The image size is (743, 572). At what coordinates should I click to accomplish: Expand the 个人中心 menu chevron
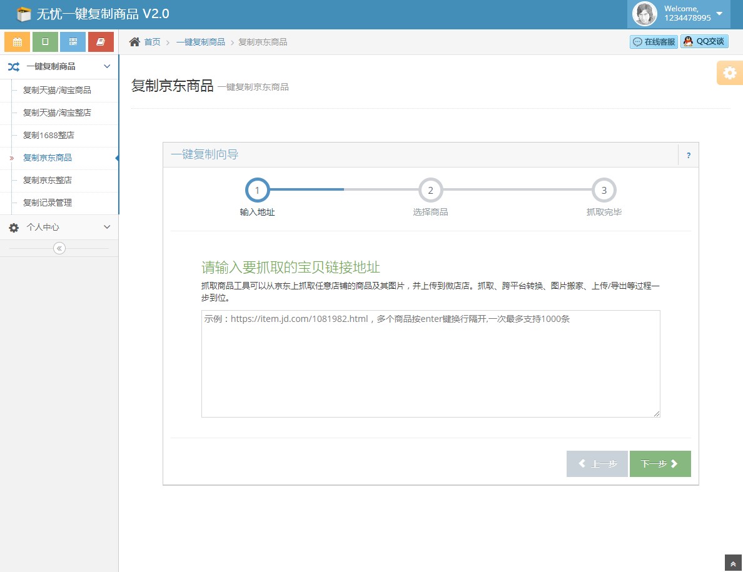click(107, 227)
